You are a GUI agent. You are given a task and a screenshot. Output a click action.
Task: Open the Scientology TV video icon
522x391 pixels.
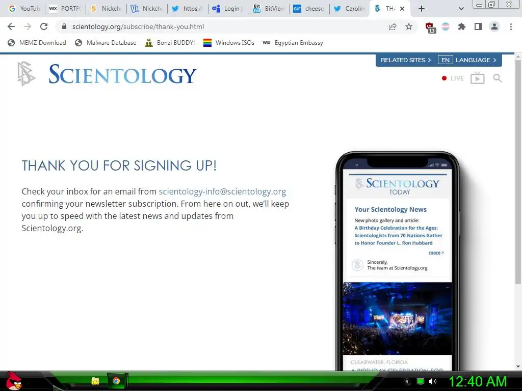point(477,78)
